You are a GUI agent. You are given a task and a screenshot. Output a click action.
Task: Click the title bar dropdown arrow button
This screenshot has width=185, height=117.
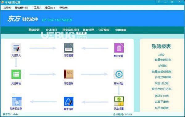click(x=159, y=2)
